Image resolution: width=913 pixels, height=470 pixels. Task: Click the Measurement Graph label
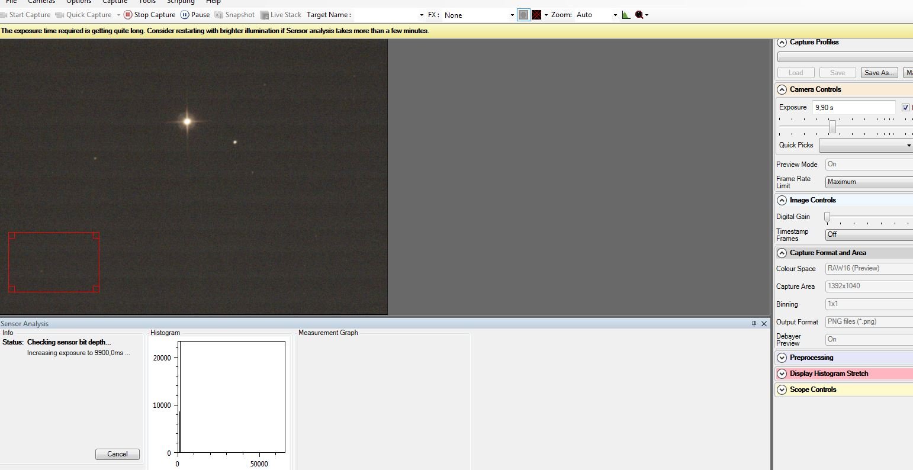coord(328,333)
